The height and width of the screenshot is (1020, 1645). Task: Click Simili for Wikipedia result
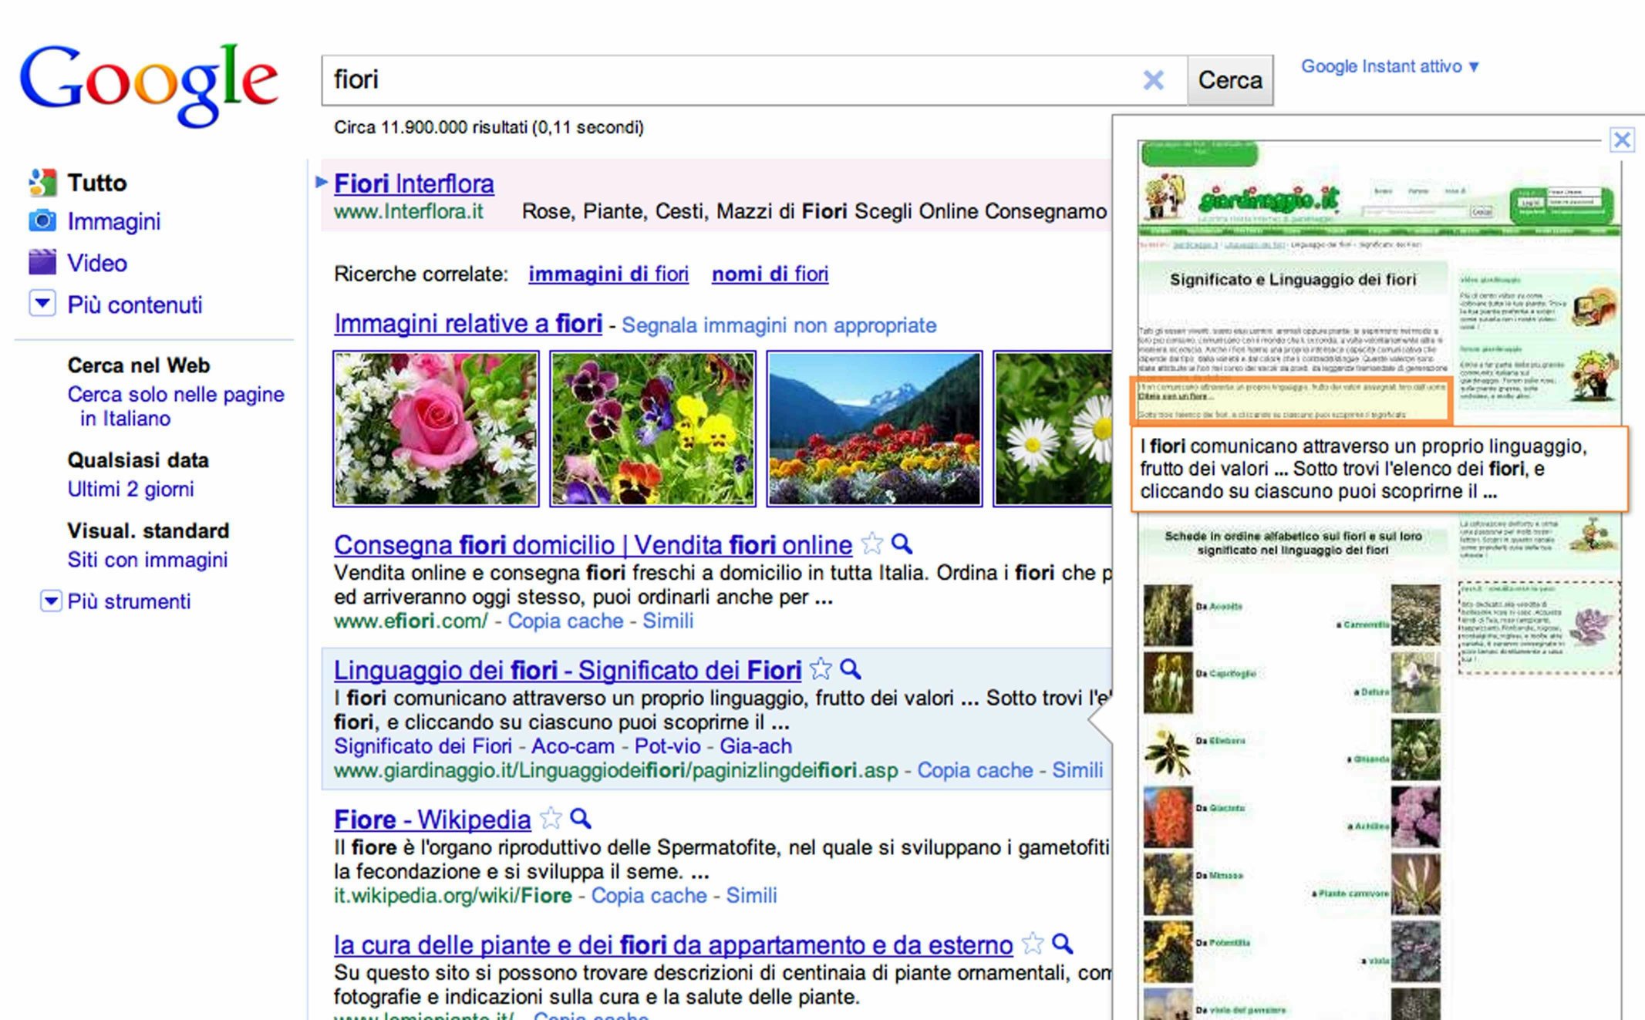pos(751,895)
